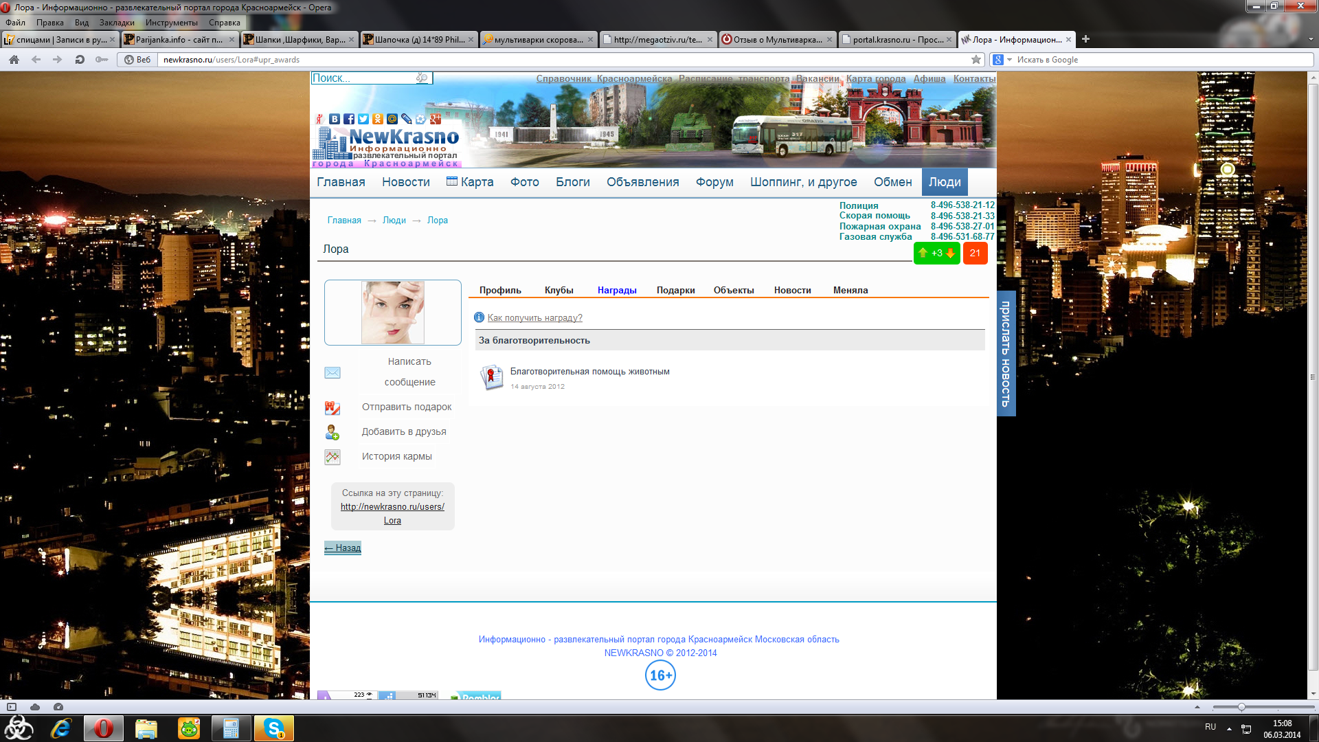The image size is (1319, 742).
Task: Click the LiveJournal pencil share icon
Action: (407, 119)
